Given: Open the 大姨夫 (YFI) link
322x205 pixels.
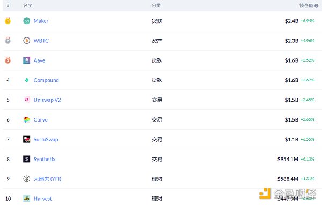Looking at the screenshot, I should [x=47, y=179].
